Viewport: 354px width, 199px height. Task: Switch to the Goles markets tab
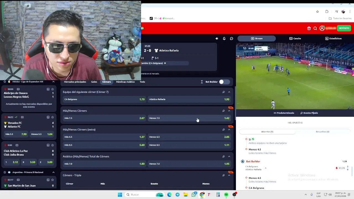coord(94,82)
